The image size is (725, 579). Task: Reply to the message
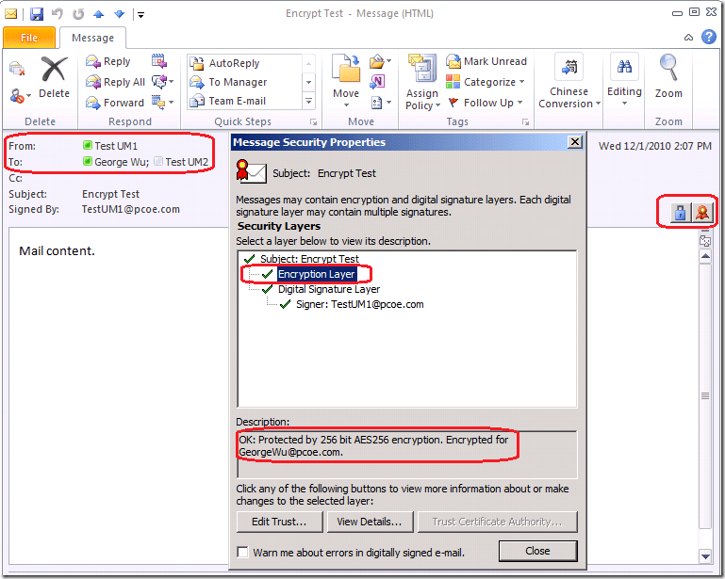(108, 61)
